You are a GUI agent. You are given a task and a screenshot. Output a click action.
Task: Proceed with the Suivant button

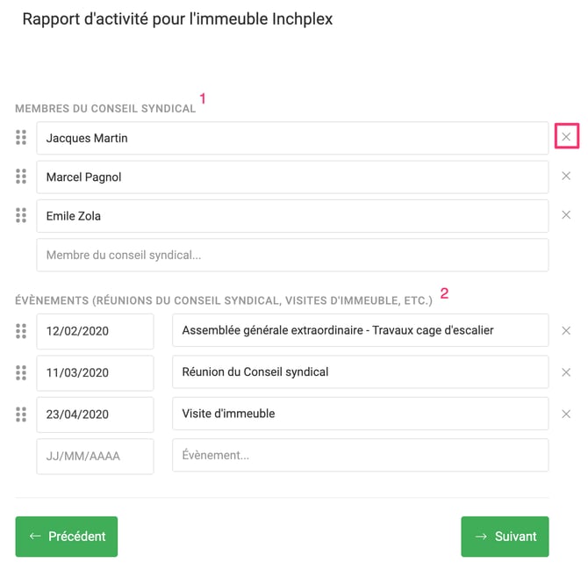(x=505, y=537)
